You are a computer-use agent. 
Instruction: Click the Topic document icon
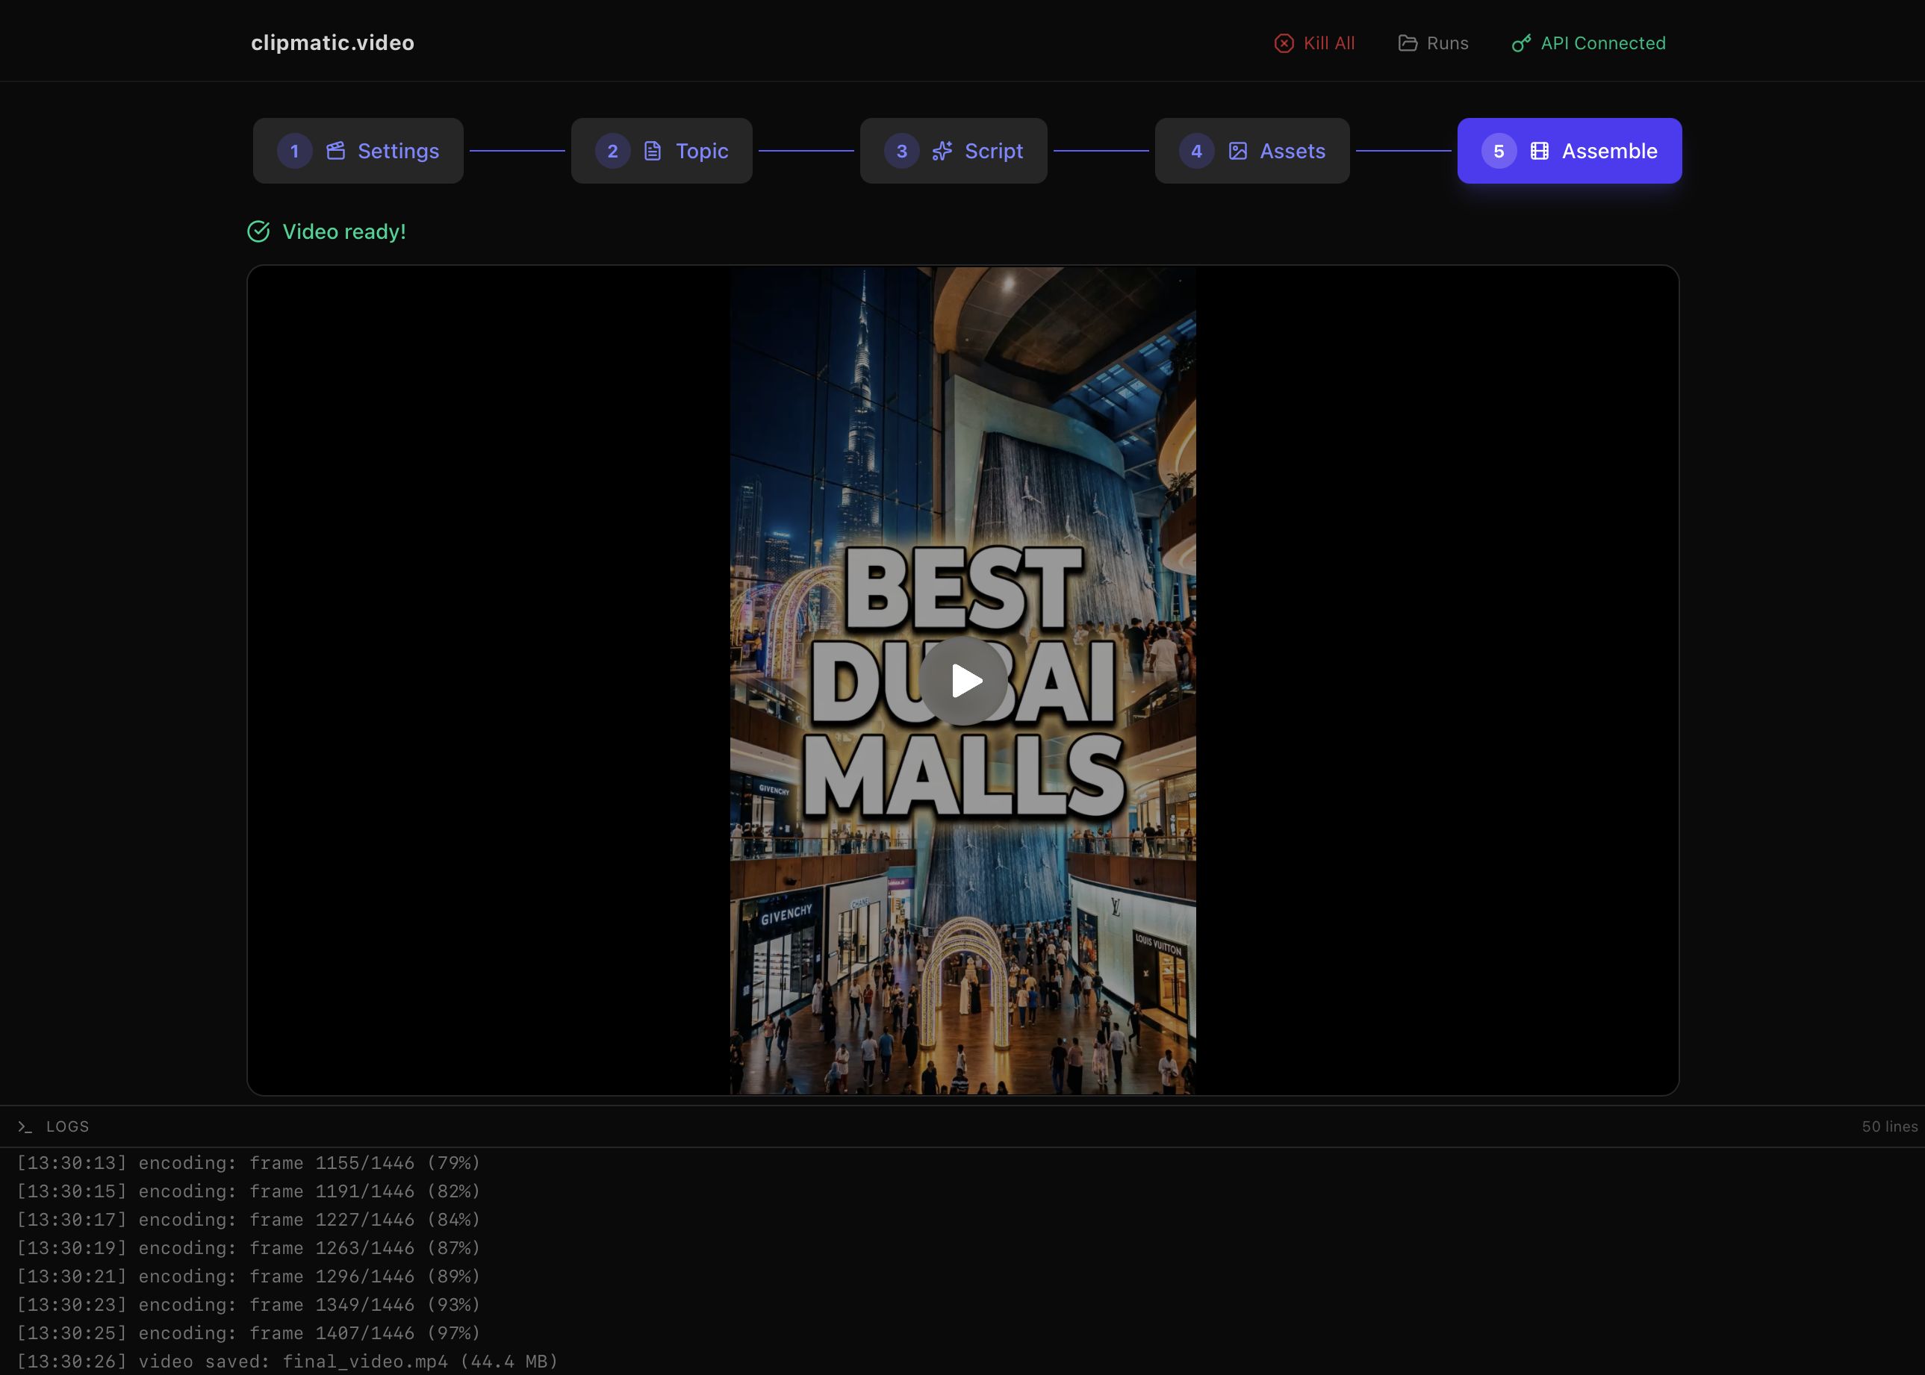coord(652,151)
